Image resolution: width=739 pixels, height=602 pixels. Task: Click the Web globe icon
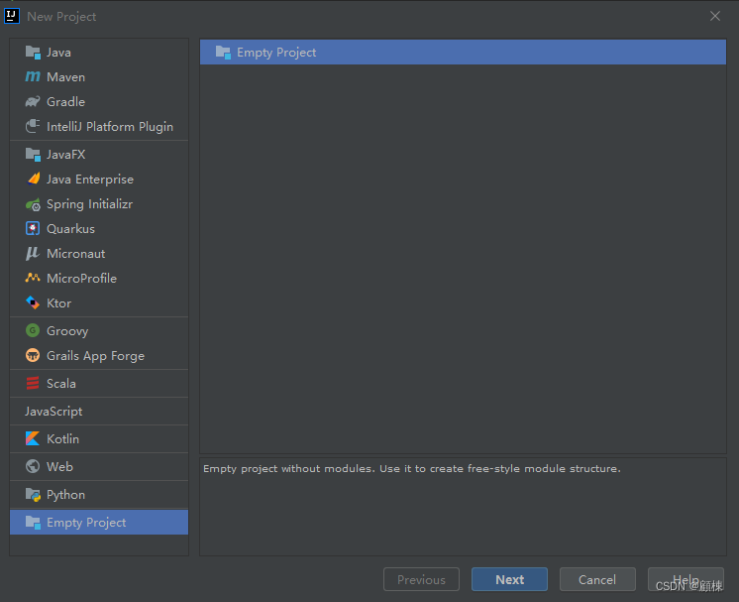(33, 466)
